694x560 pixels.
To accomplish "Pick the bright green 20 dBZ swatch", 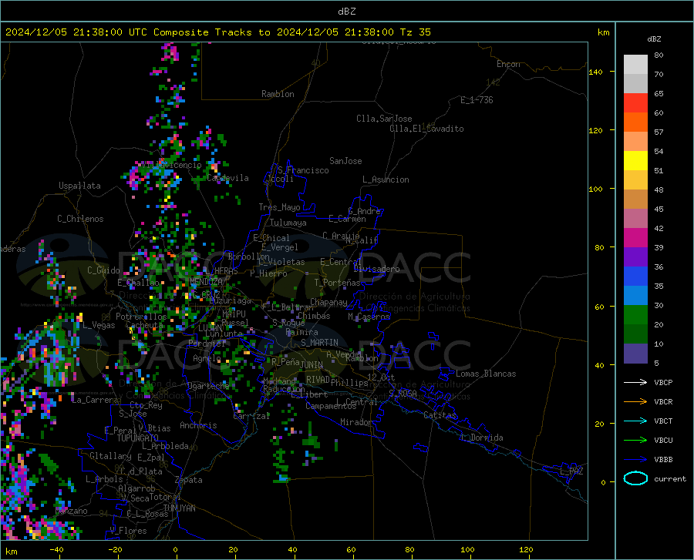I will tap(635, 315).
